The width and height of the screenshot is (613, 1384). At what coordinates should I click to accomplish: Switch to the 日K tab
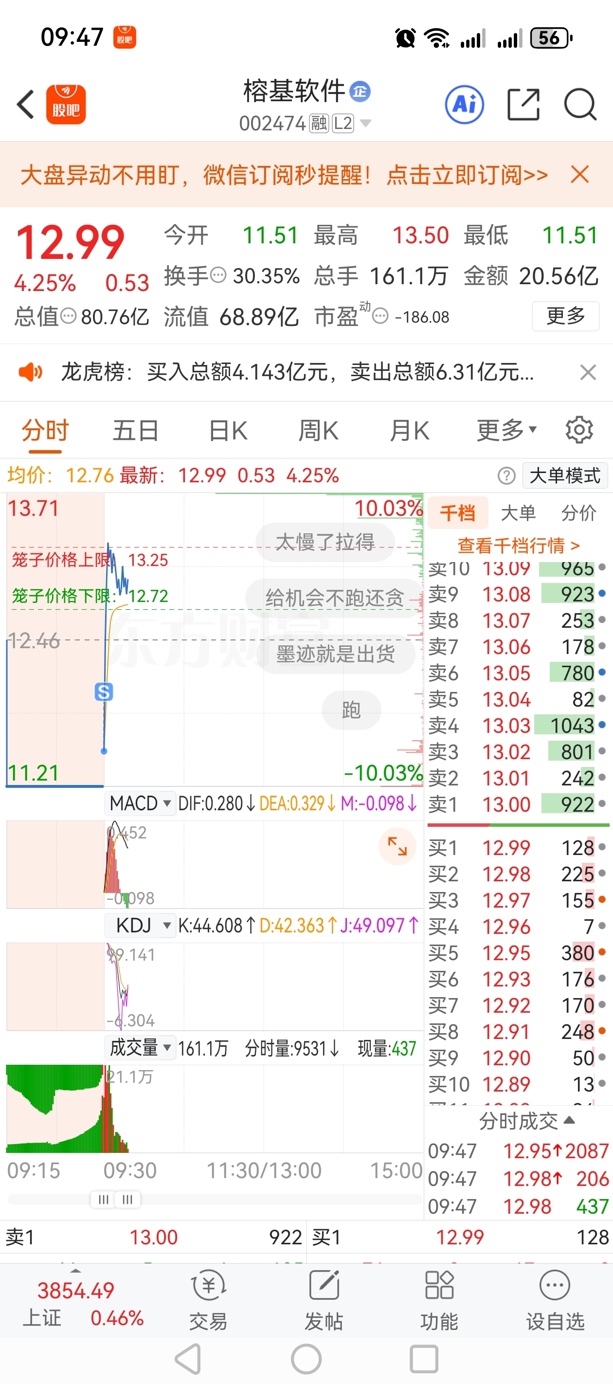(228, 431)
